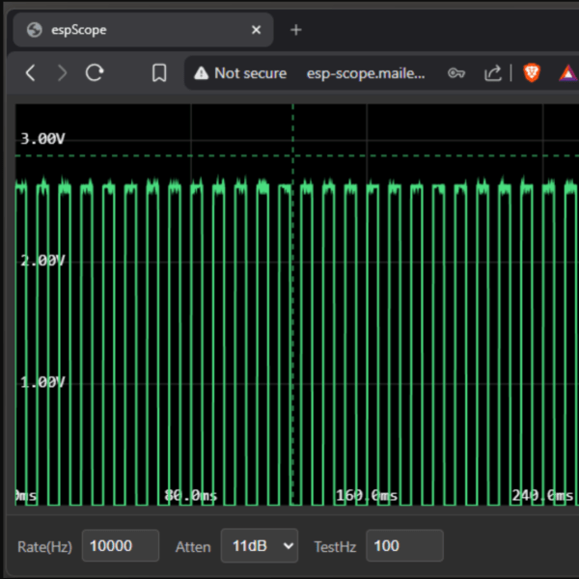This screenshot has width=579, height=579.
Task: Expand the Atten 11dB dropdown
Action: pyautogui.click(x=260, y=546)
